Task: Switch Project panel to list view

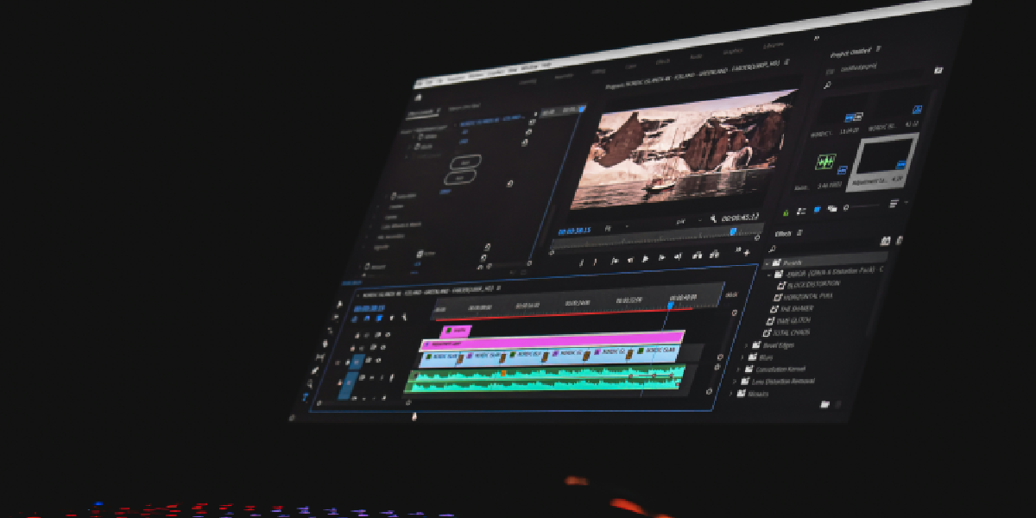Action: (801, 211)
